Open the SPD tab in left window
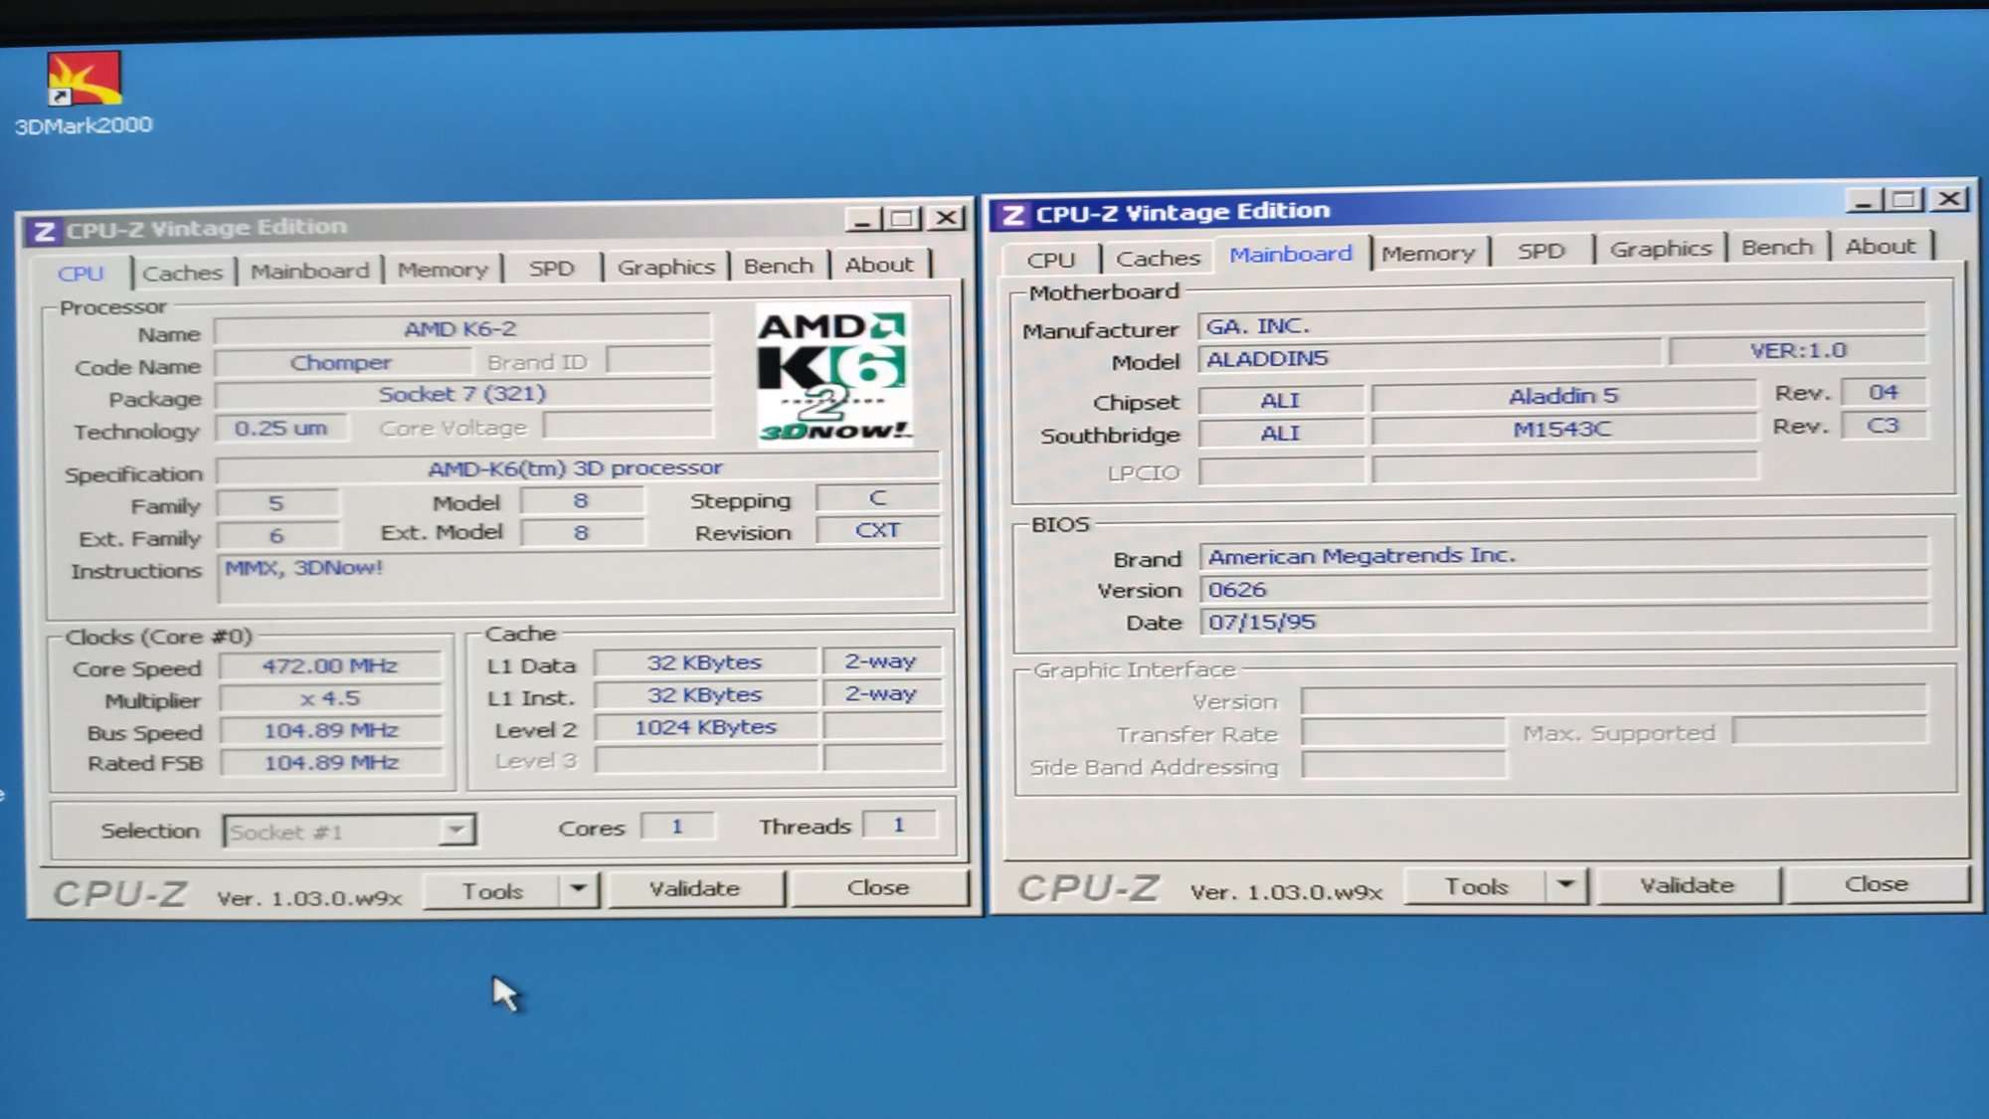The image size is (1989, 1119). 552,269
